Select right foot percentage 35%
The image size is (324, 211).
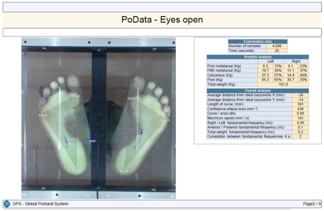pos(303,80)
